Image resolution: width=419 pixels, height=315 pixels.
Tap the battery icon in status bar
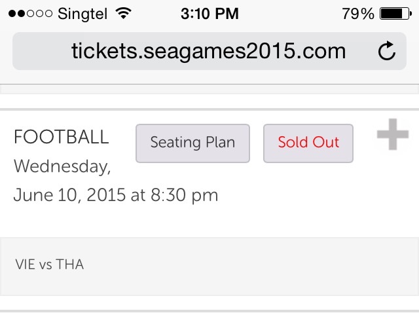pyautogui.click(x=395, y=12)
